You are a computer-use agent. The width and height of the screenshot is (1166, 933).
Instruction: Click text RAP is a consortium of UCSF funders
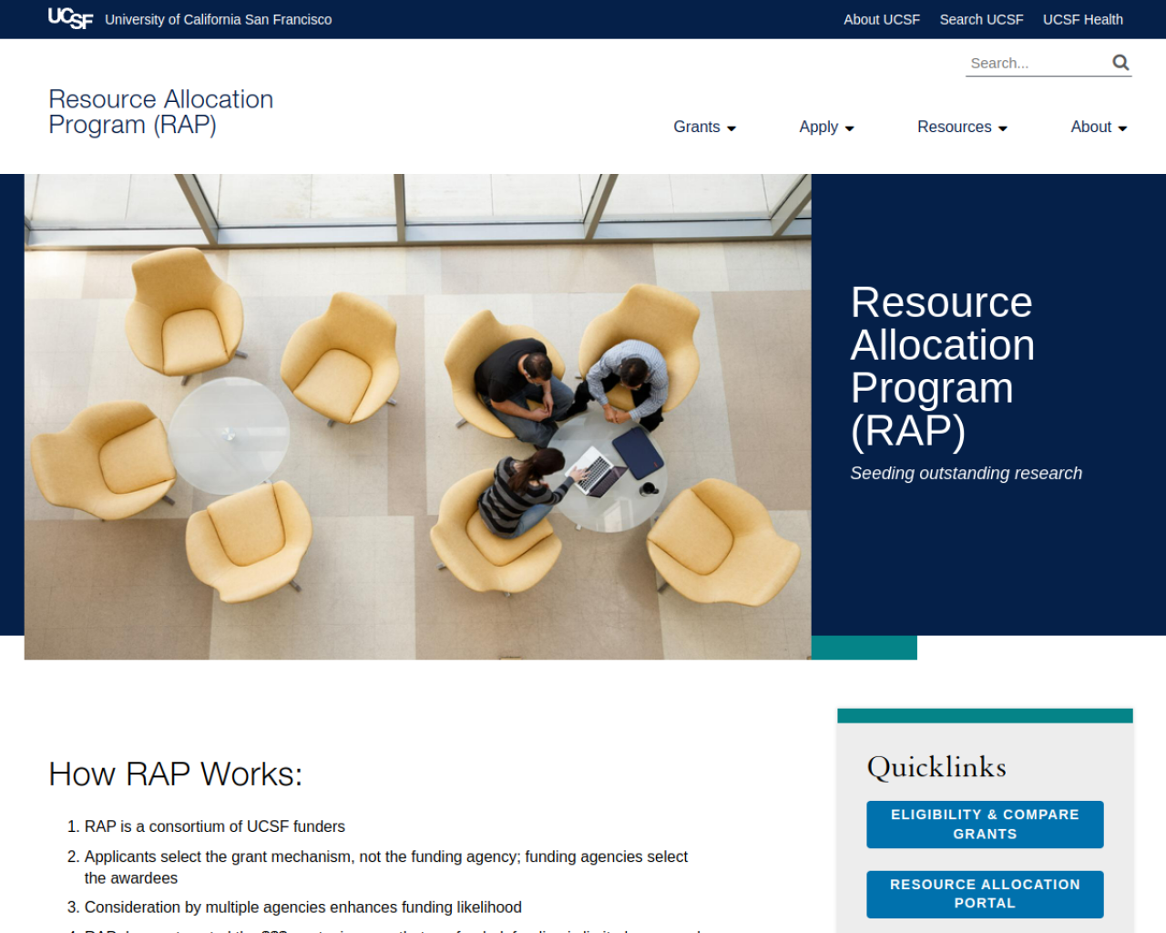click(x=215, y=826)
